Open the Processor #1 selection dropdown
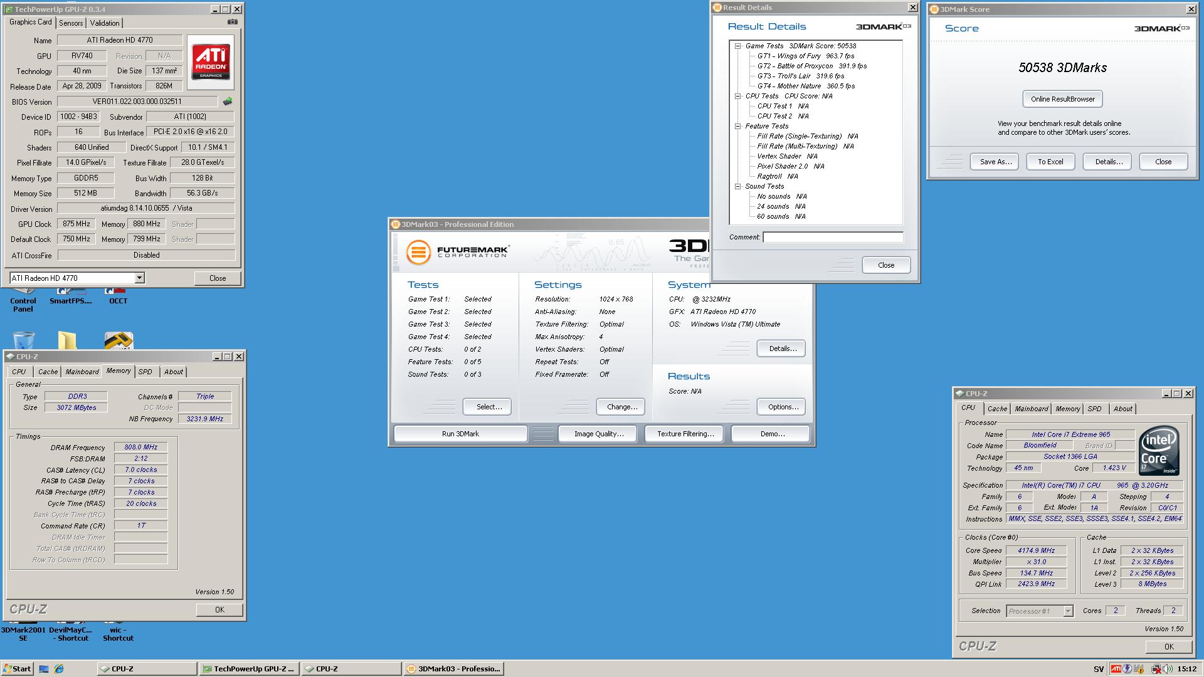The height and width of the screenshot is (677, 1204). point(1068,611)
